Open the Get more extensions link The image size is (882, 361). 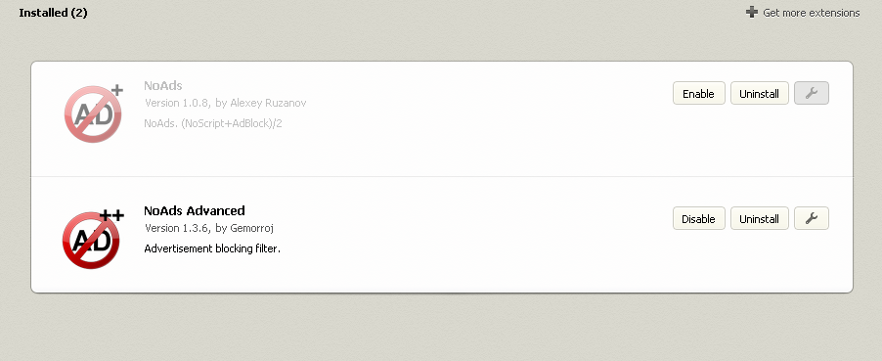(812, 13)
